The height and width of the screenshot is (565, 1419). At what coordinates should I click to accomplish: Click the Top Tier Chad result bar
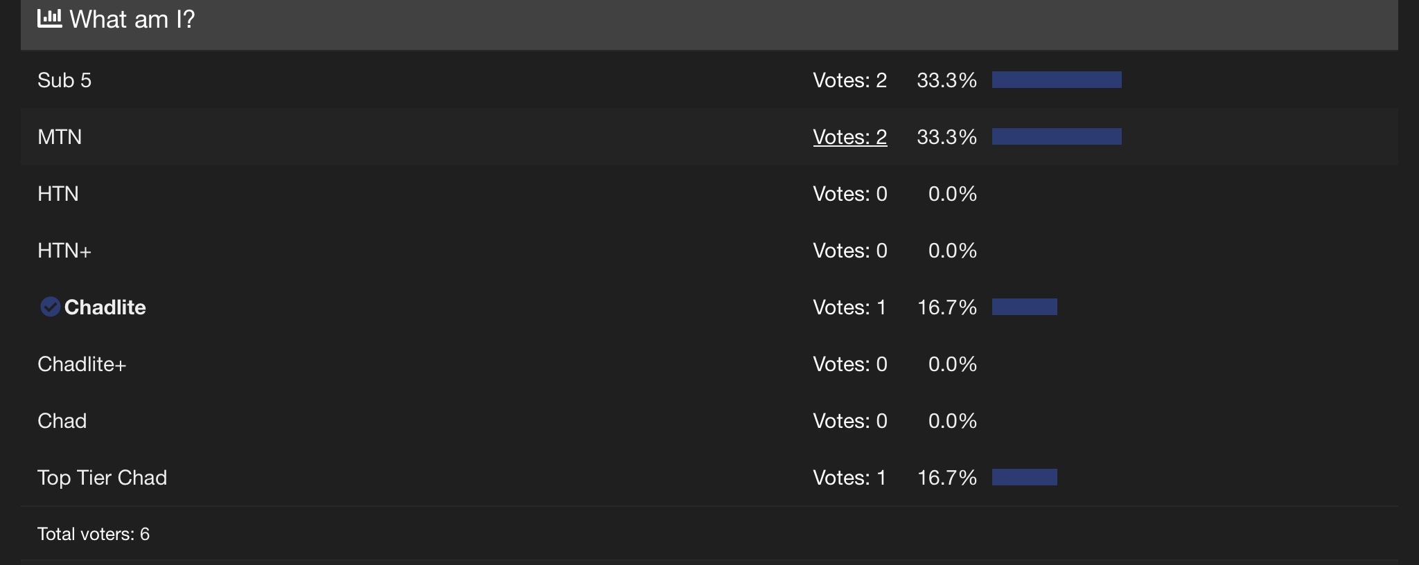point(1025,477)
